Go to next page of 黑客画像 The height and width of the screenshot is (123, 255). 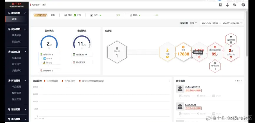click(x=241, y=81)
